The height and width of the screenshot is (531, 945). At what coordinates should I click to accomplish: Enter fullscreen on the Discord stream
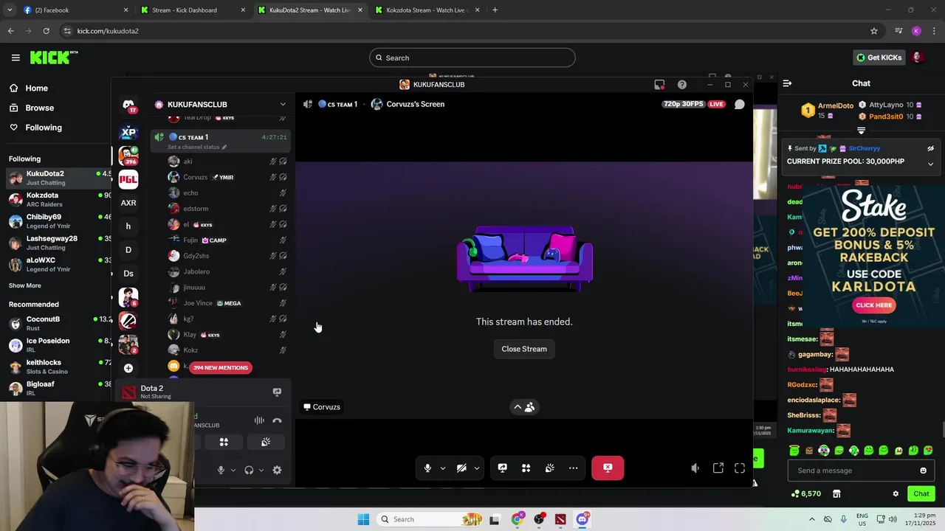(x=740, y=468)
